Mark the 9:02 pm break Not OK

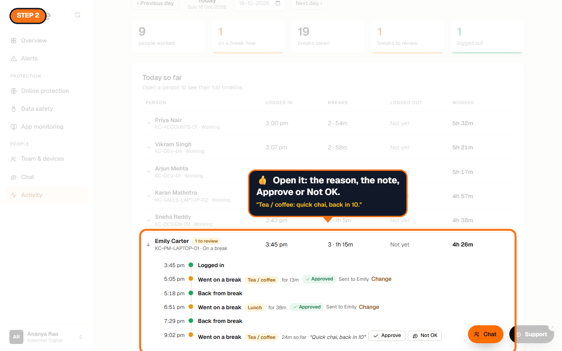coord(425,335)
